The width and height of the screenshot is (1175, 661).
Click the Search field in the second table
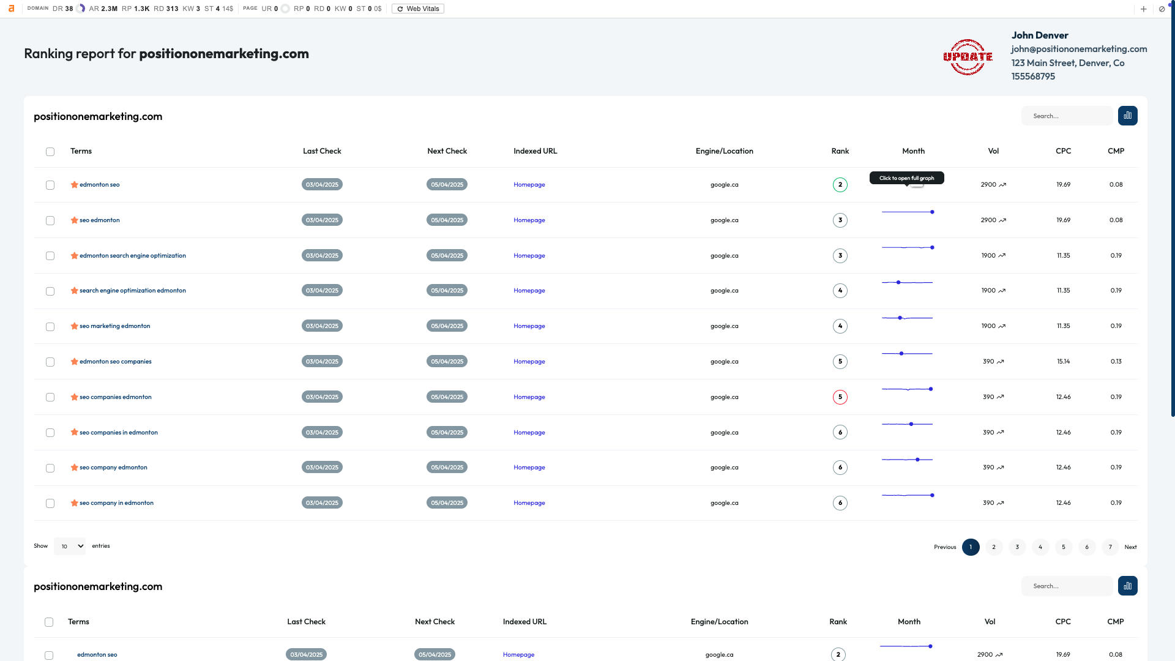[x=1067, y=586]
